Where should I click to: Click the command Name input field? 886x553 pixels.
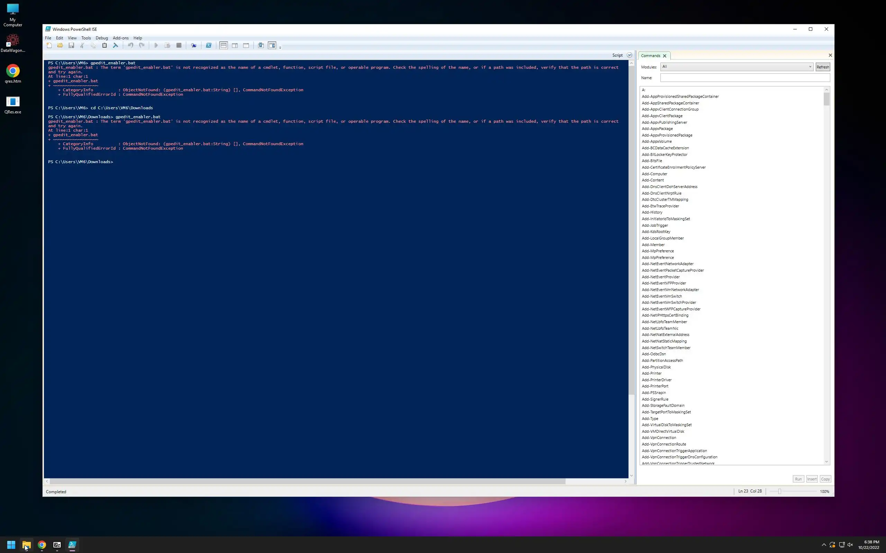coord(744,77)
